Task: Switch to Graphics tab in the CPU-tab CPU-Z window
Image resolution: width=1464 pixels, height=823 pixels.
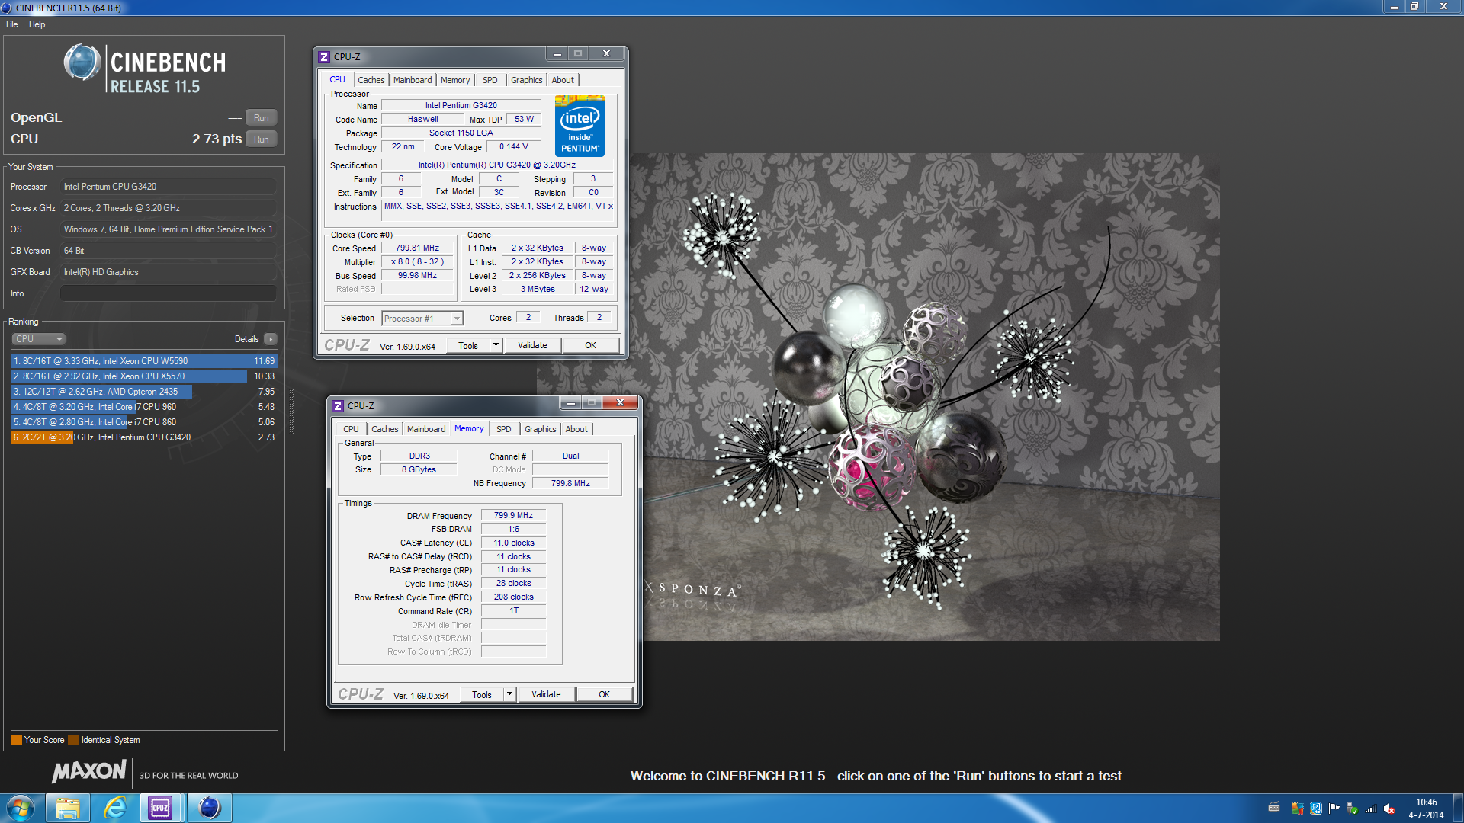Action: pyautogui.click(x=527, y=80)
